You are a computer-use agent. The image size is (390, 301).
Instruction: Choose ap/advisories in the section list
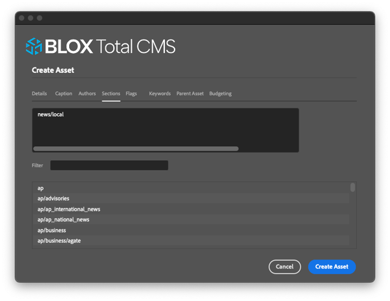click(x=53, y=199)
